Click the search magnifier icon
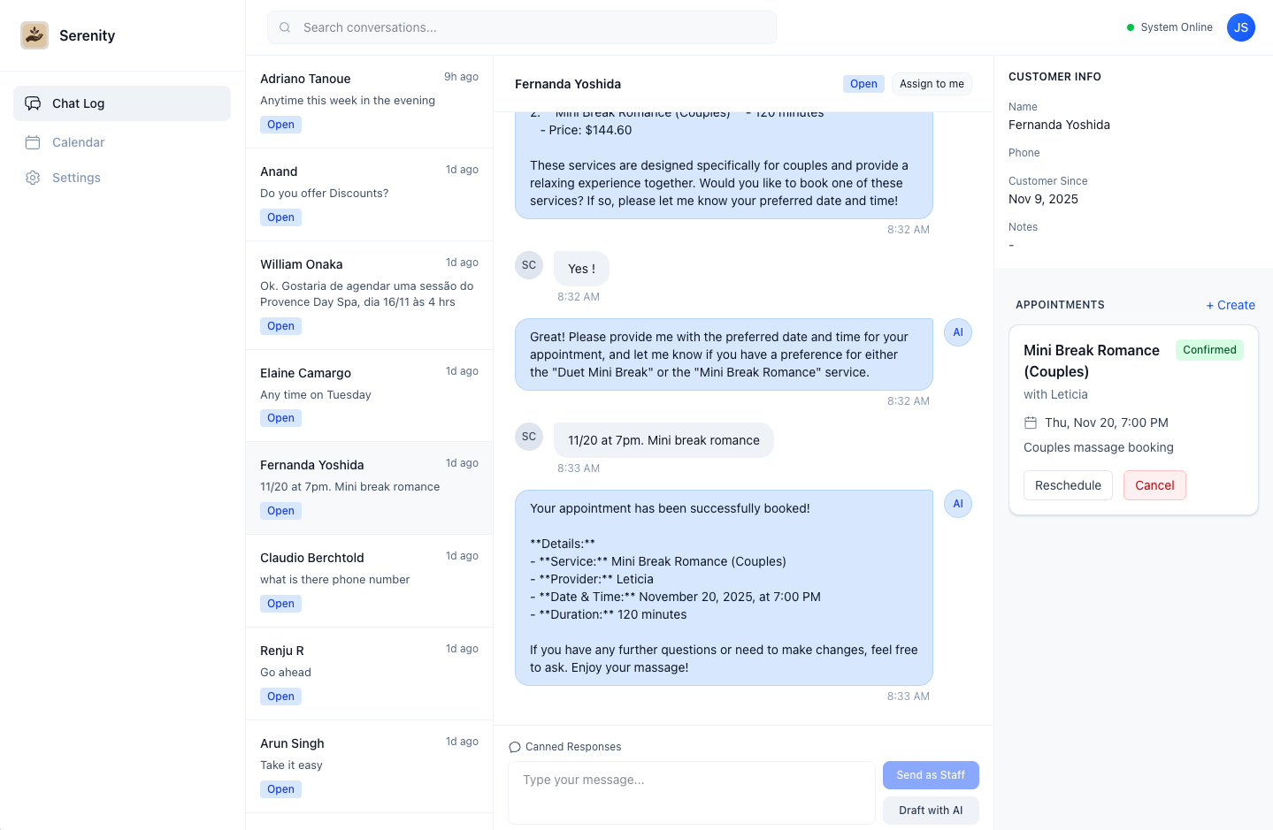This screenshot has height=830, width=1273. pyautogui.click(x=285, y=27)
